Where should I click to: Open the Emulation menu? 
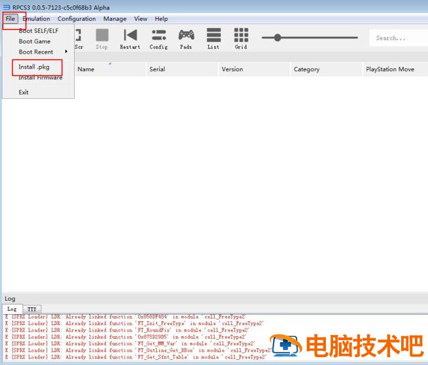point(36,19)
